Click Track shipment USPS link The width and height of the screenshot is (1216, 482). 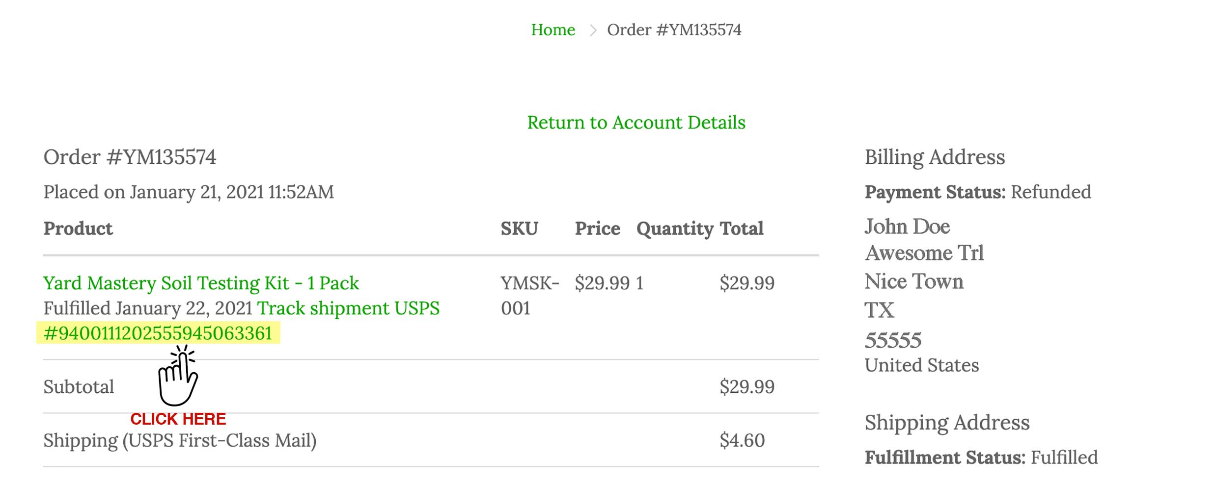[x=348, y=308]
